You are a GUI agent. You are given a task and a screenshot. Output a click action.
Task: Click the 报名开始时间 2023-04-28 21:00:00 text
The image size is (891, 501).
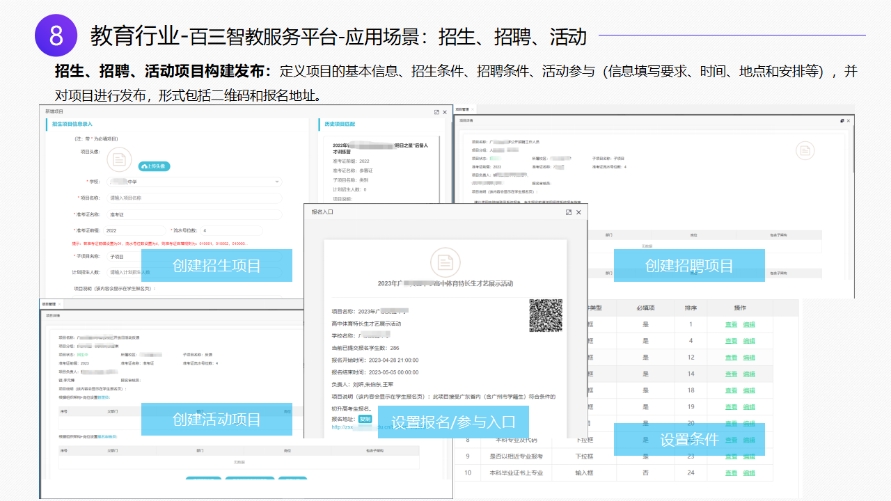point(375,360)
